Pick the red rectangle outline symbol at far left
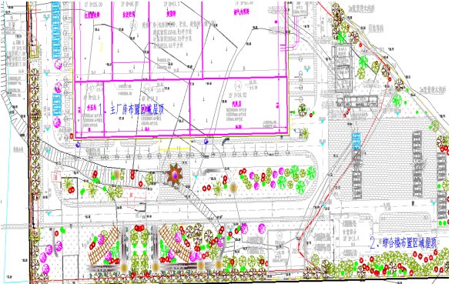This screenshot has height=284, width=452. [56, 176]
